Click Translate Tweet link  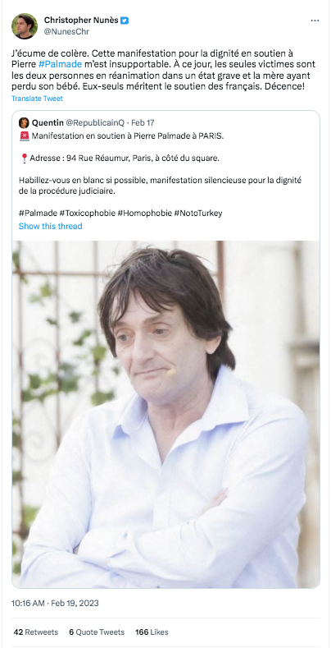pos(37,99)
